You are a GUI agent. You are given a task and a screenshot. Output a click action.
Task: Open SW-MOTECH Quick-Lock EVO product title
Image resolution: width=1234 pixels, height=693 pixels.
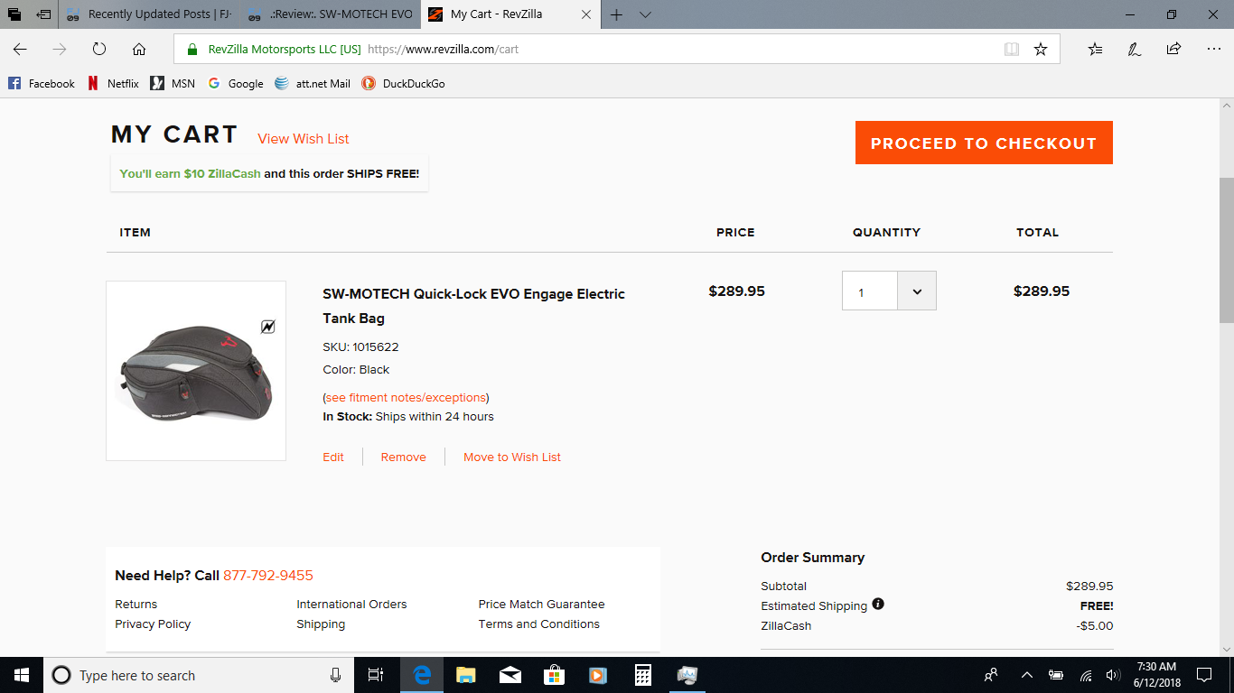(474, 306)
